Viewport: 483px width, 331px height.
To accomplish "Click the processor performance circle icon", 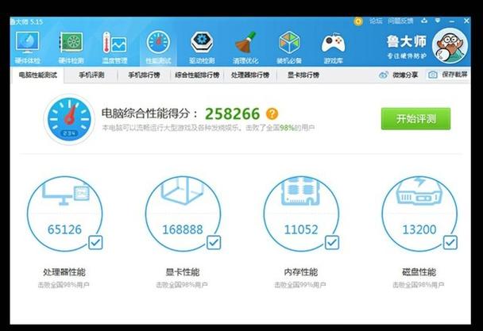I will (65, 192).
